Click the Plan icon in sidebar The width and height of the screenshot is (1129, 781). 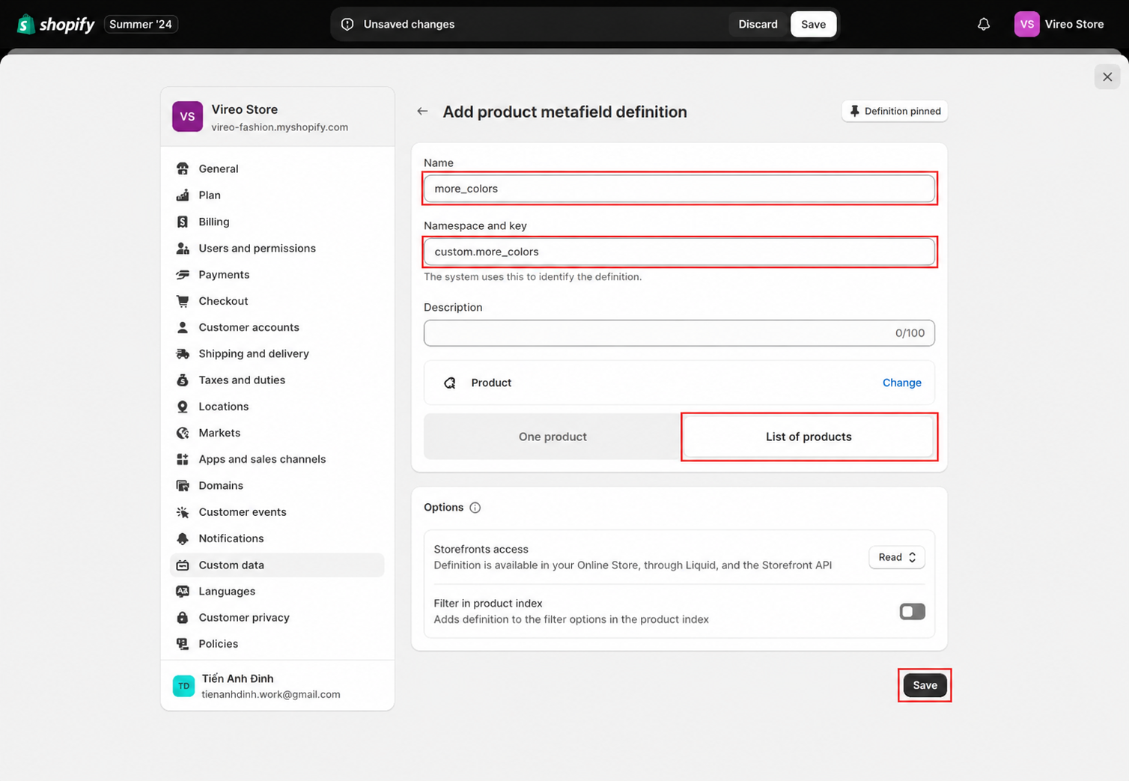pyautogui.click(x=183, y=195)
